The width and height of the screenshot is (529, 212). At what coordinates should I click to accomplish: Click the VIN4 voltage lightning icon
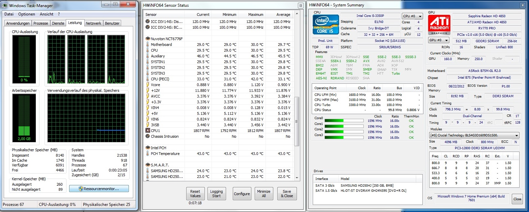pos(147,108)
